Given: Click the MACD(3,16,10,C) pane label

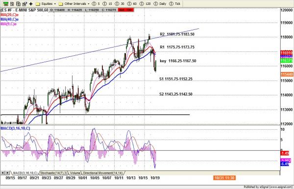Looking at the screenshot, I should coord(15,128).
